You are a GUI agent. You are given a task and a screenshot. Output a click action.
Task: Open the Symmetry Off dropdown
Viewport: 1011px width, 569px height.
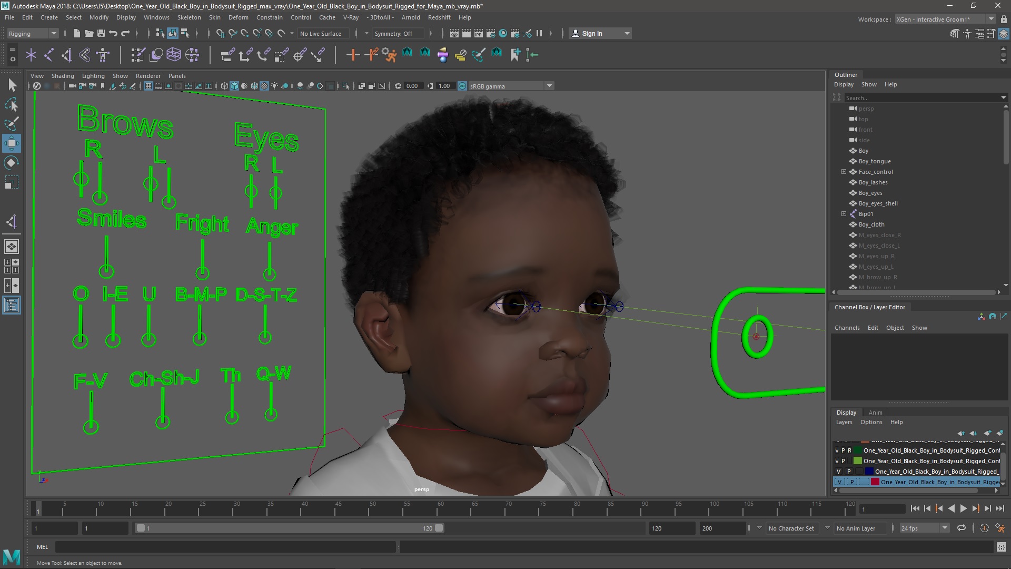tap(398, 34)
